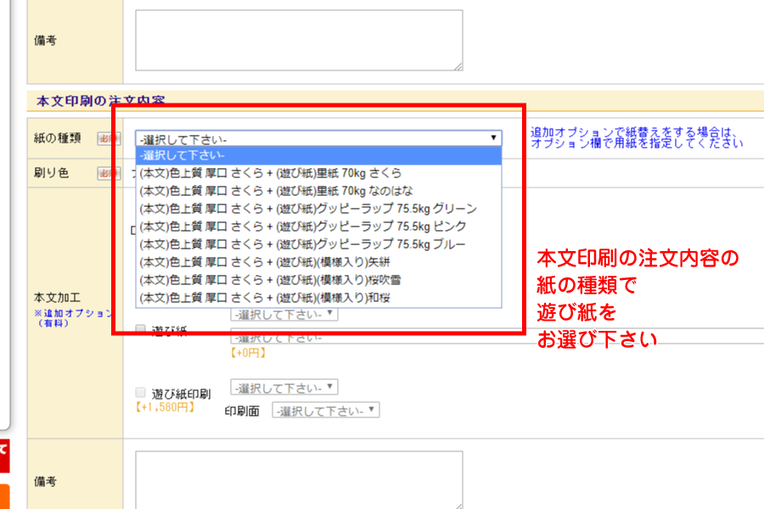The image size is (764, 509).
Task: Expand the 印刷面 dropdown
Action: click(x=325, y=411)
